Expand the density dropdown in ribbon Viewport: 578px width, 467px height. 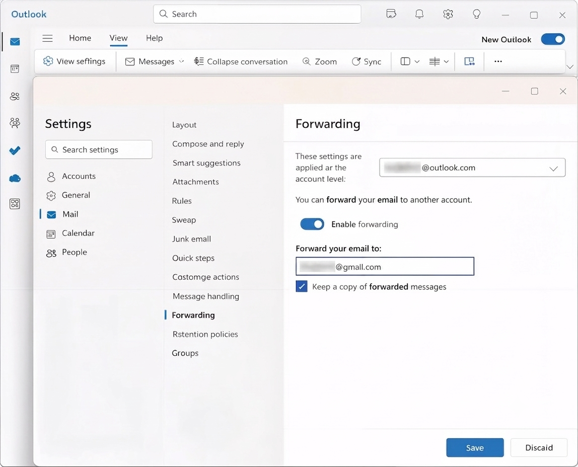[x=446, y=61]
